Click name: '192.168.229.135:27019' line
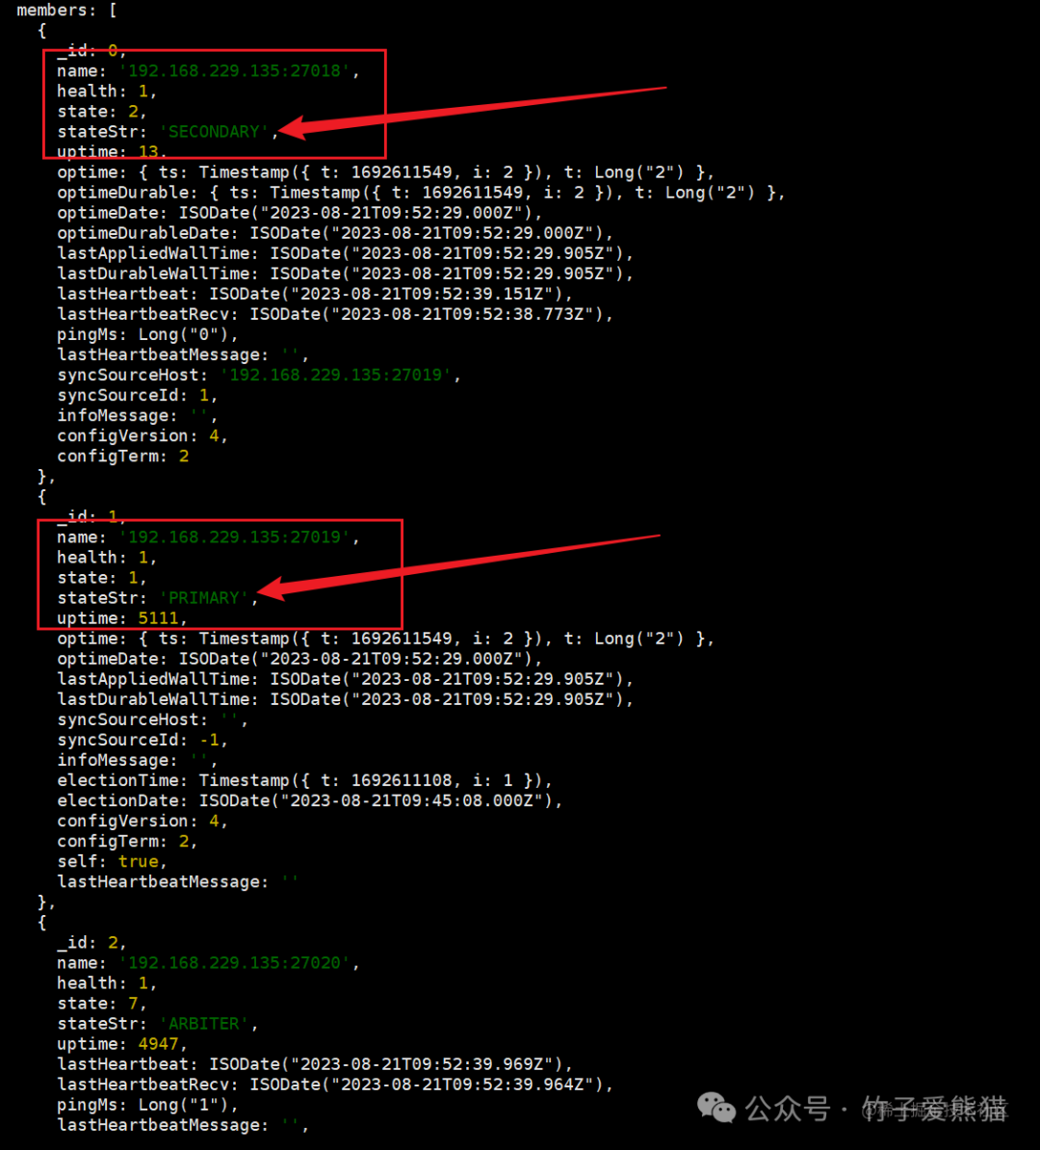Screen dimensions: 1040x1150 click(x=208, y=537)
